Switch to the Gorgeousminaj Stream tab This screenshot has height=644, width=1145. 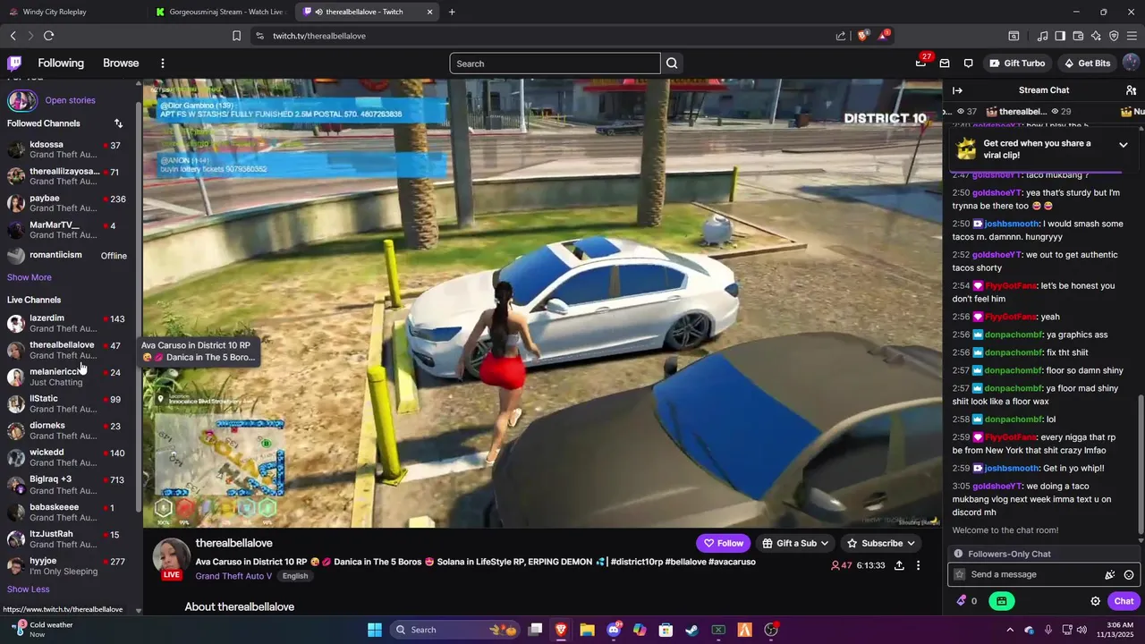tap(219, 12)
